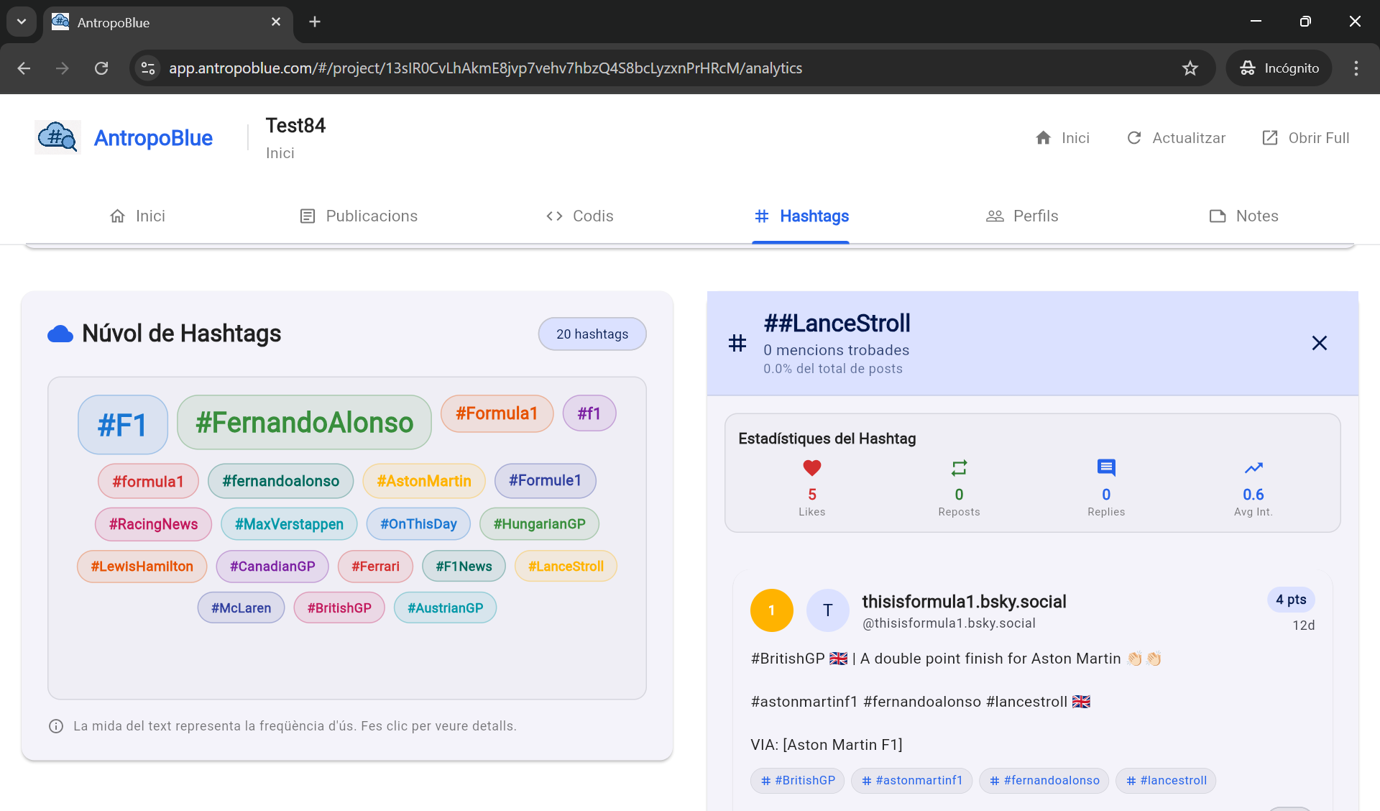Reload the page using the browser refresh button
This screenshot has height=811, width=1380.
pyautogui.click(x=101, y=68)
